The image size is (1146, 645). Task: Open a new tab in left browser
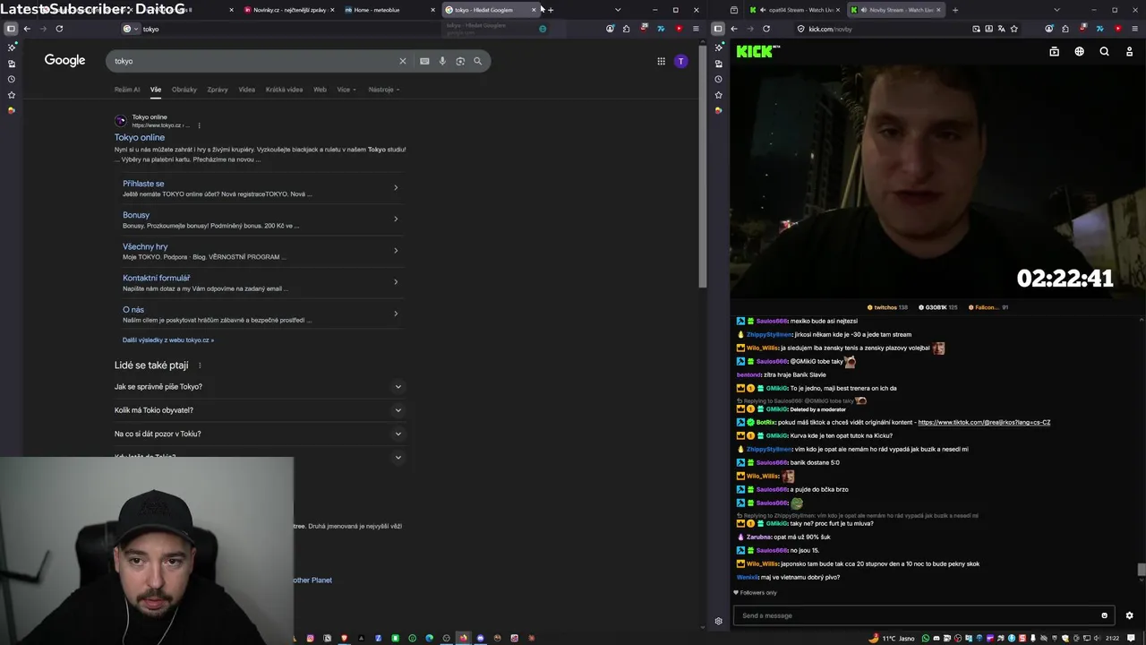(x=551, y=10)
